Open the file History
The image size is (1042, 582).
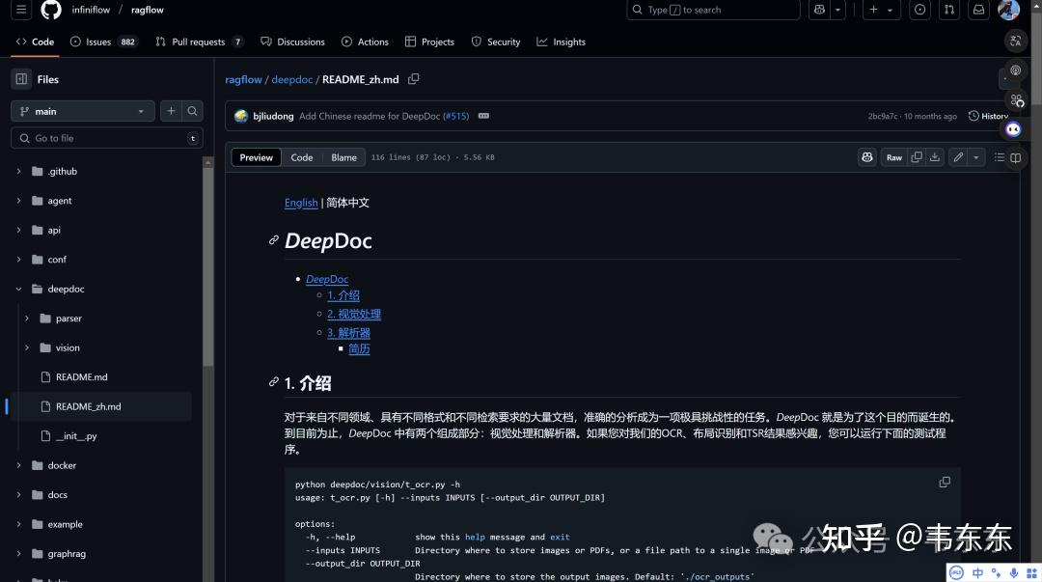(x=988, y=116)
